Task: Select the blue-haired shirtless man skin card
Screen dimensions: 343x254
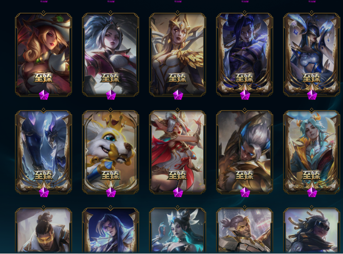Action: 245,54
